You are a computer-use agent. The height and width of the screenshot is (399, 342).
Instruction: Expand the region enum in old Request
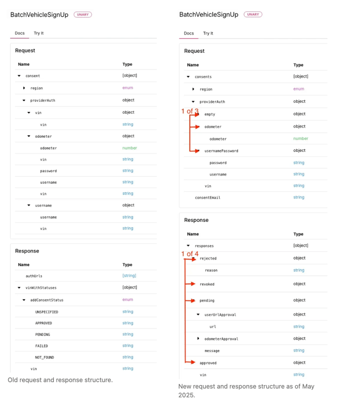click(24, 88)
